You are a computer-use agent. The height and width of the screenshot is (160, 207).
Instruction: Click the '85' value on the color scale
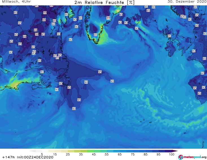(x=145, y=154)
